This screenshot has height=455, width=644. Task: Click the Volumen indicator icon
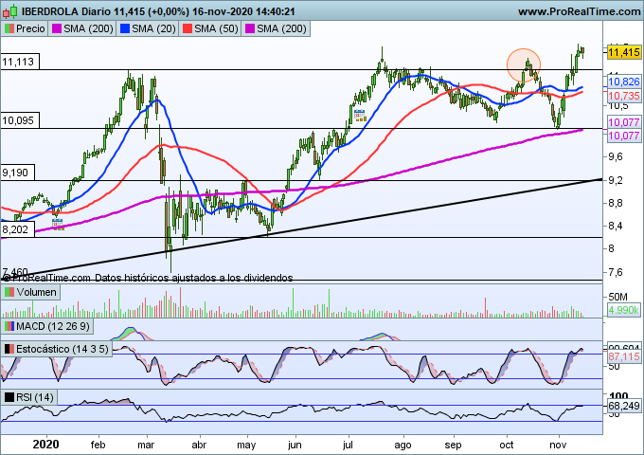pos(9,293)
